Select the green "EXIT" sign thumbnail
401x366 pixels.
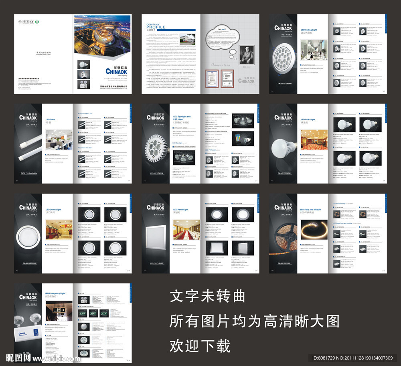pos(83,313)
